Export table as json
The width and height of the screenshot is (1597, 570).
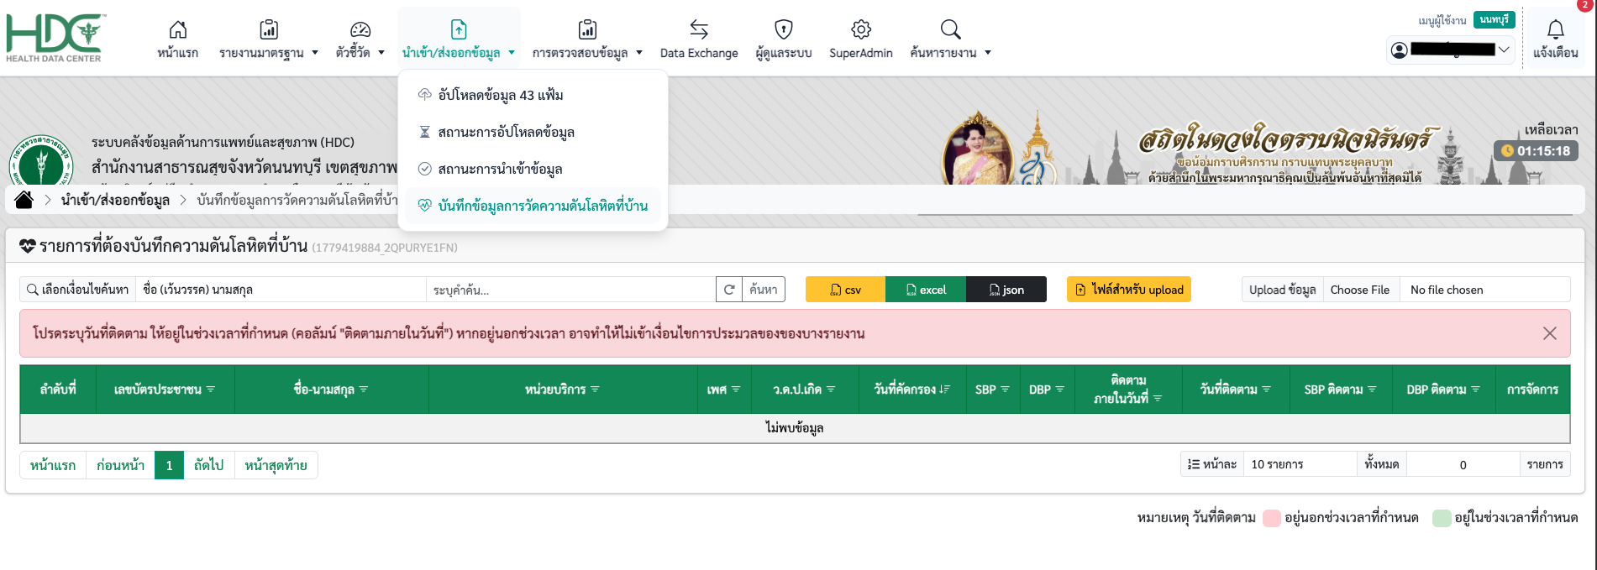tap(1006, 290)
